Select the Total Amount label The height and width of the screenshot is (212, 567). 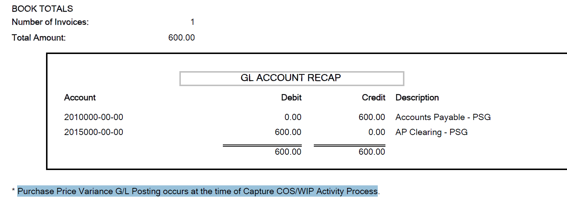[x=39, y=38]
